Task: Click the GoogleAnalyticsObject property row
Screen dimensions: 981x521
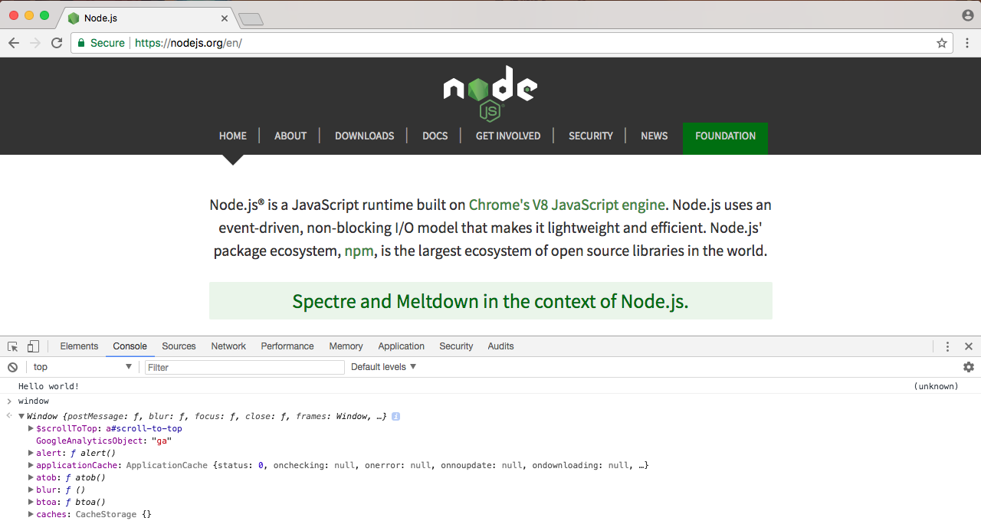Action: [x=103, y=441]
